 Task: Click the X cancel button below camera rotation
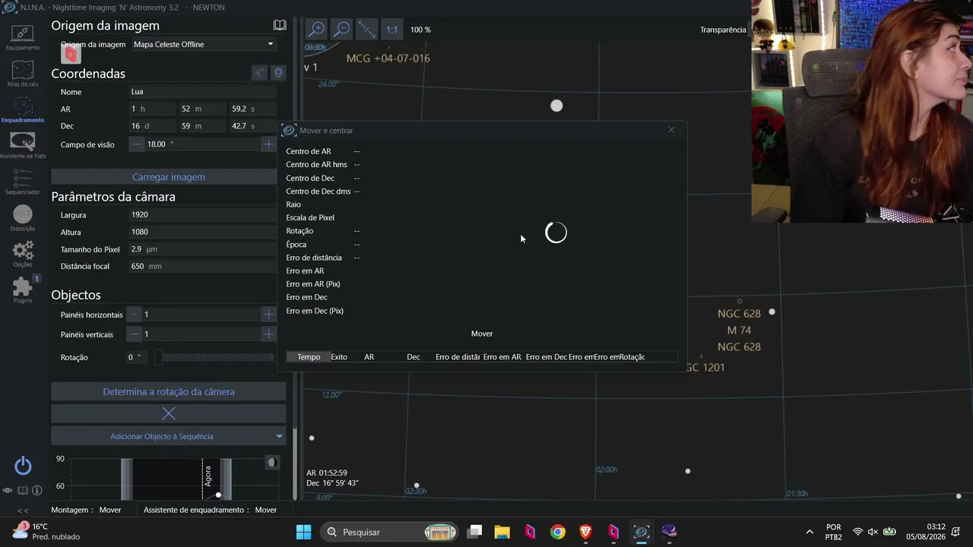tap(169, 413)
